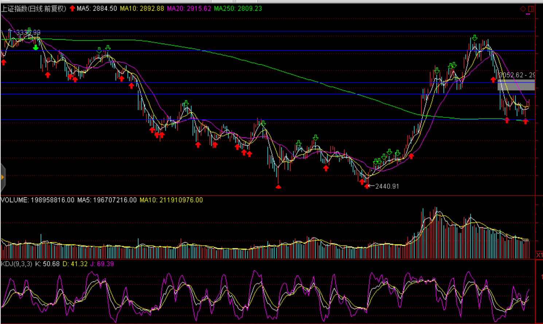This screenshot has height=324, width=543.
Task: Click the solid green down-arrow sell signal
Action: point(35,48)
